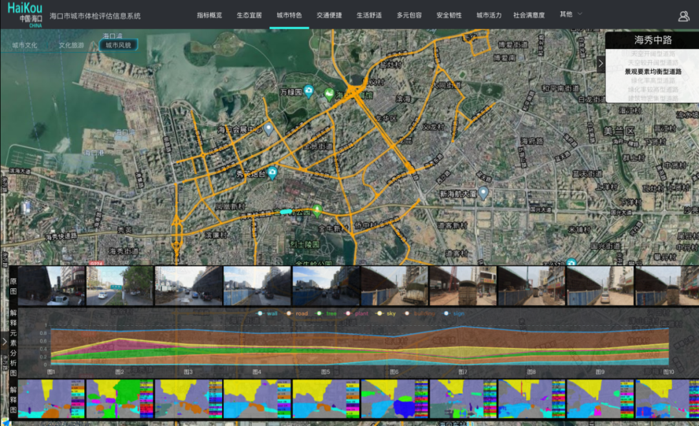Go to the 生活舒适 tab
Image resolution: width=699 pixels, height=426 pixels.
pyautogui.click(x=369, y=15)
